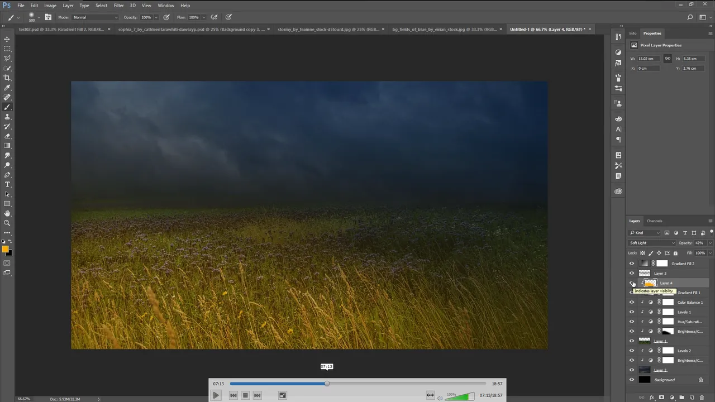This screenshot has width=715, height=402.
Task: Open the Layer menu
Action: [x=68, y=6]
